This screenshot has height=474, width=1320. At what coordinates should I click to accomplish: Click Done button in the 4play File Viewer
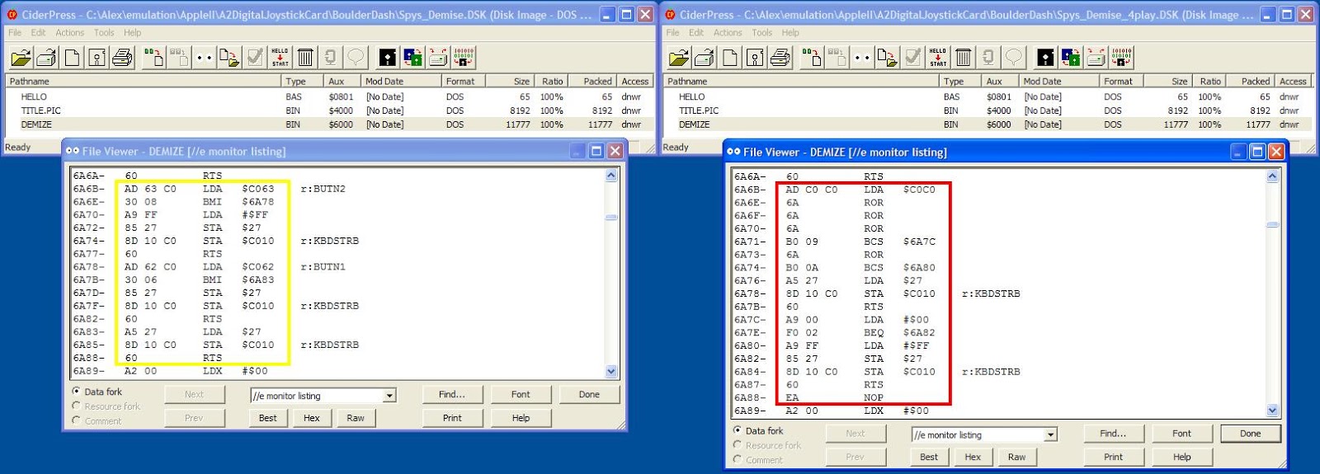[x=1250, y=433]
